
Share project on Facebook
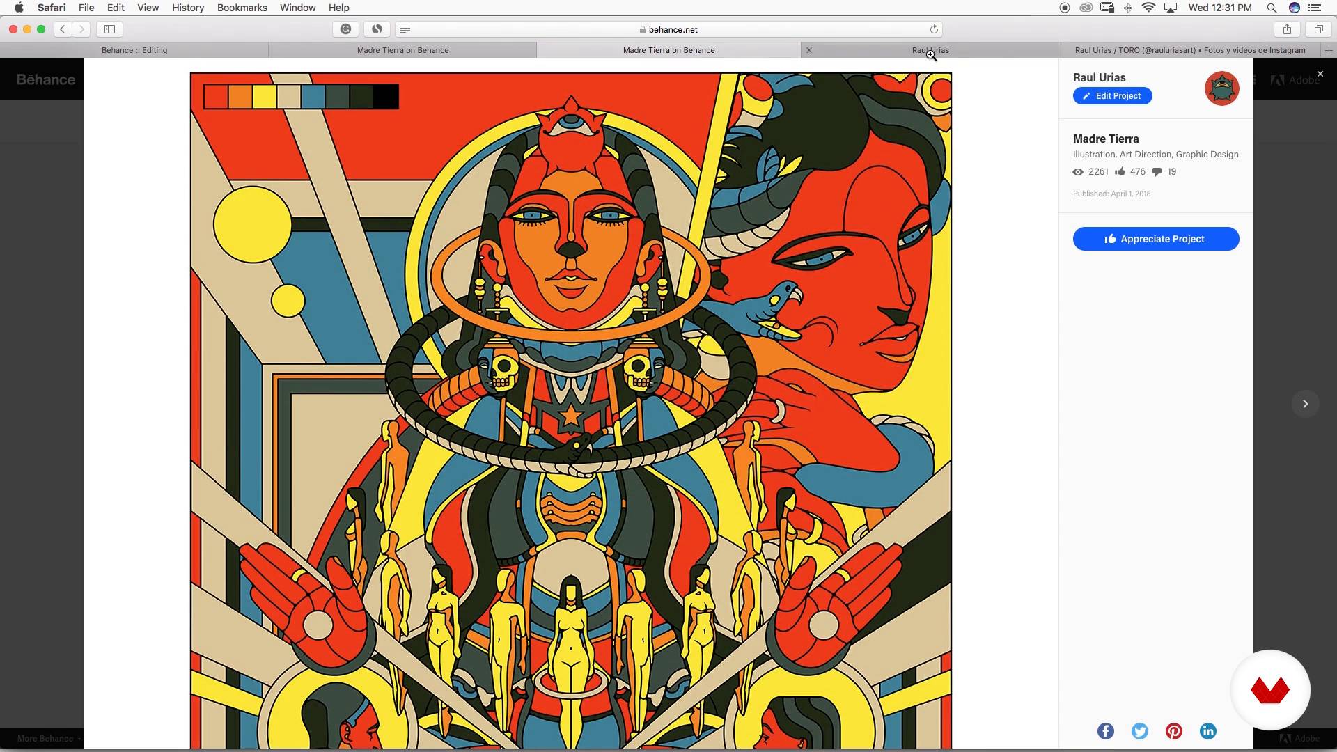tap(1106, 731)
